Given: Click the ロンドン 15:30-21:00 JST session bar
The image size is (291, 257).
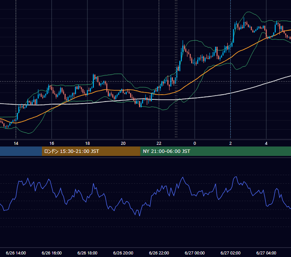Looking at the screenshot, I should click(x=91, y=151).
